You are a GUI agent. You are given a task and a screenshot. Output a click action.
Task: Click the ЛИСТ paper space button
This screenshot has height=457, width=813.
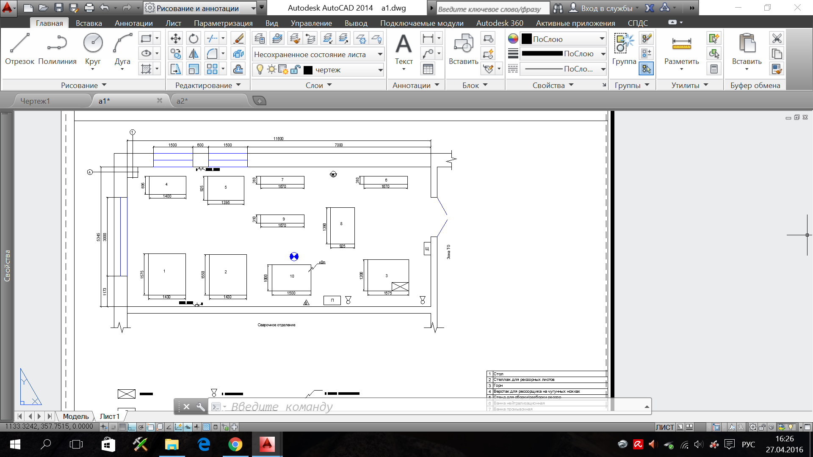664,427
